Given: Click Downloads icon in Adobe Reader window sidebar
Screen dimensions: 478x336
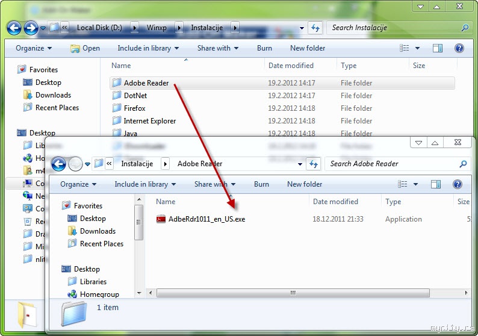Looking at the screenshot, I should coord(72,231).
